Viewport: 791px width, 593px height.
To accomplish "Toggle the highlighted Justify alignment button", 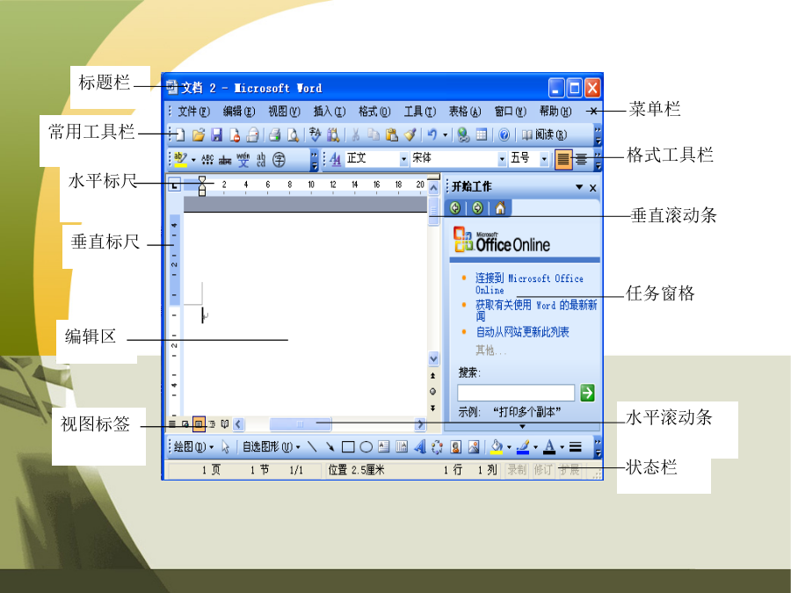I will coord(563,160).
